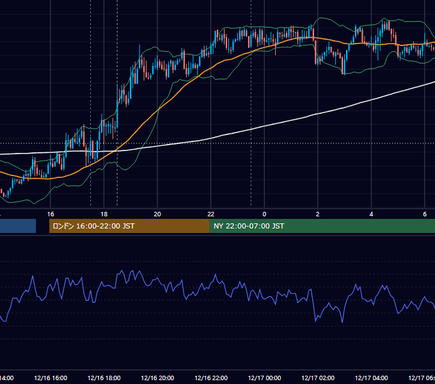Click the 12/16 16:00 label on the lower time axis
Image resolution: width=435 pixels, height=384 pixels.
coord(51,378)
